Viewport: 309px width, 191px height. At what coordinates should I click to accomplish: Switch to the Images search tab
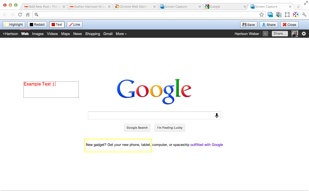click(x=38, y=34)
